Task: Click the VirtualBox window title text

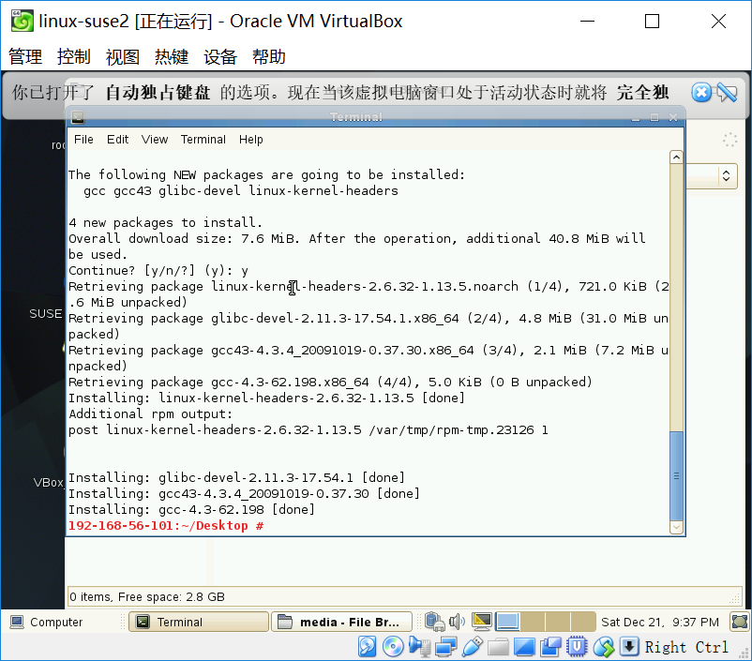Action: tap(220, 22)
